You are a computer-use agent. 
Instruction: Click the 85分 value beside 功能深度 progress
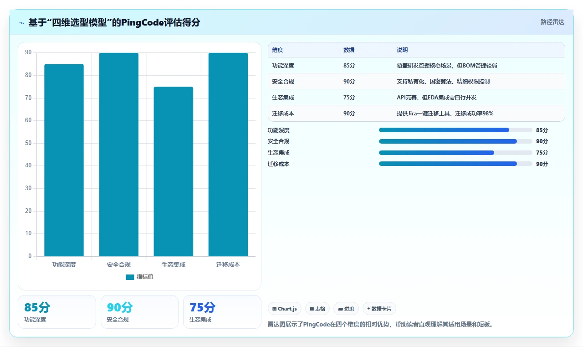point(542,130)
